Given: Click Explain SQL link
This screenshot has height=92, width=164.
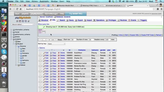Looking at the screenshot, I should [x=134, y=35].
